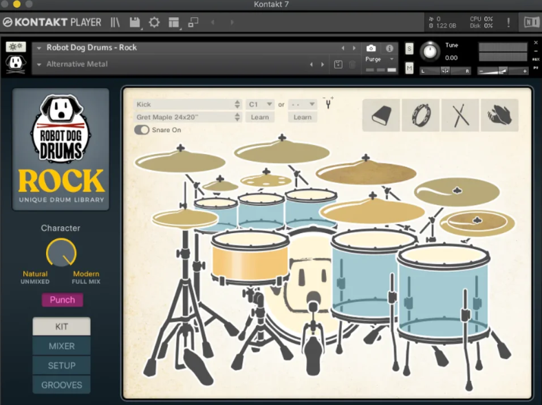Image resolution: width=542 pixels, height=405 pixels.
Task: Click the browse back arrow
Action: pyautogui.click(x=213, y=23)
